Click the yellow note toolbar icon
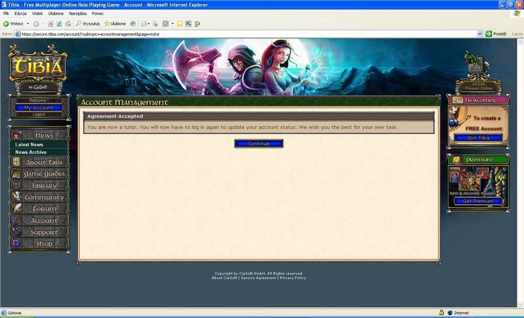524x318 pixels. 180,24
